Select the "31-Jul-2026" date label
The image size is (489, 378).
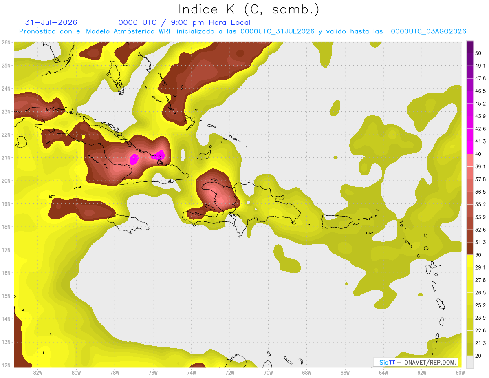51,22
